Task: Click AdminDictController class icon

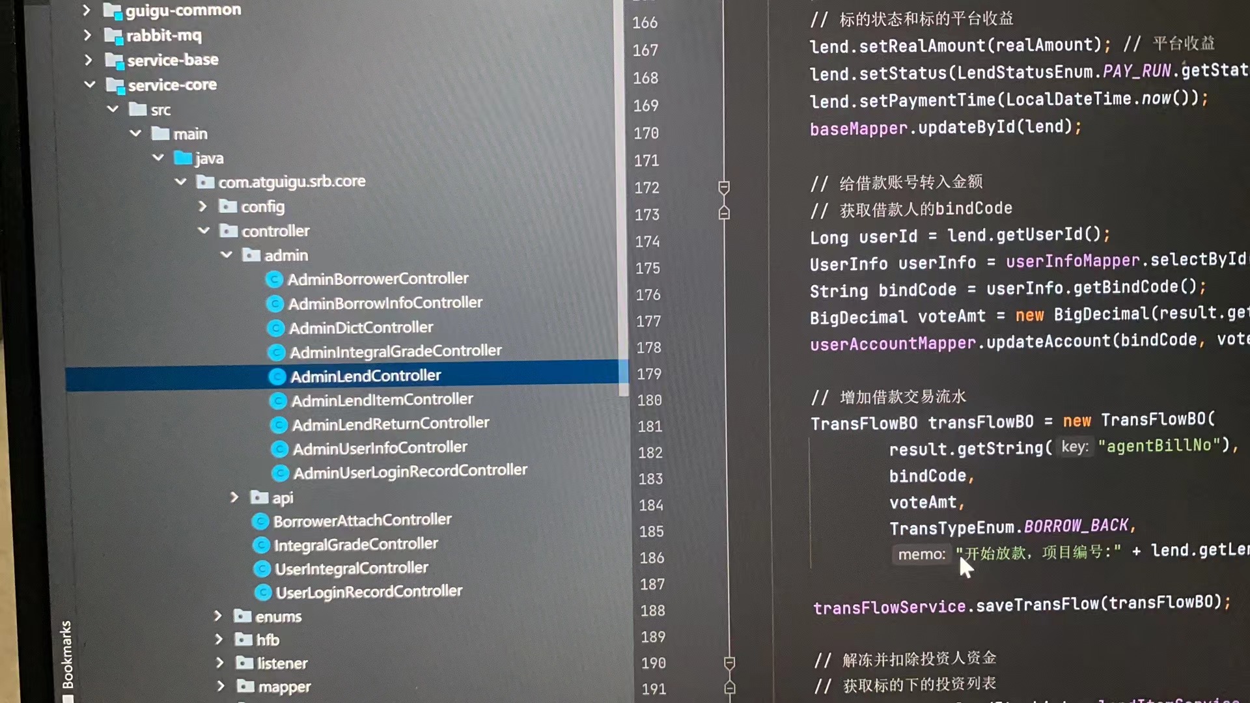Action: coord(275,327)
